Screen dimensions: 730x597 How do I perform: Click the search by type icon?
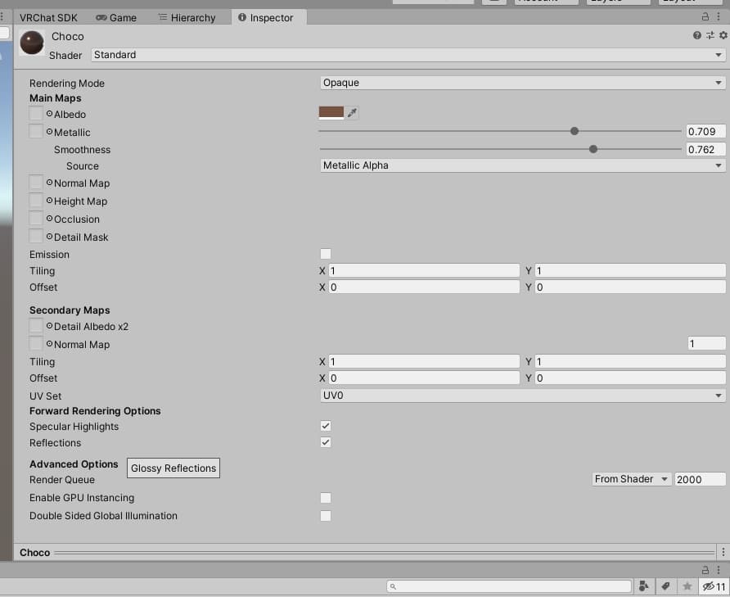tap(644, 586)
